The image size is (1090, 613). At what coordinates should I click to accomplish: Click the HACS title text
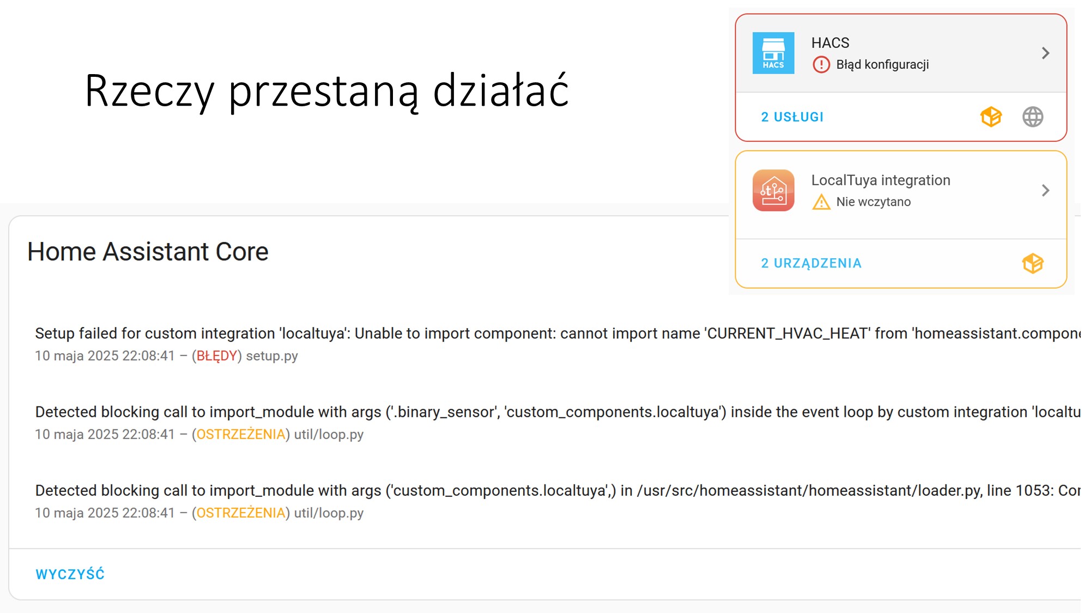click(x=830, y=43)
